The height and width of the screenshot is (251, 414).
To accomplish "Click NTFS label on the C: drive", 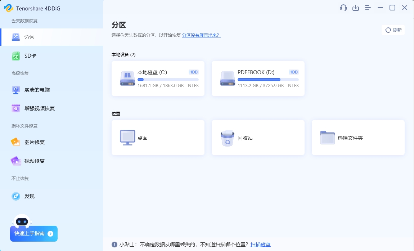I will pyautogui.click(x=193, y=86).
